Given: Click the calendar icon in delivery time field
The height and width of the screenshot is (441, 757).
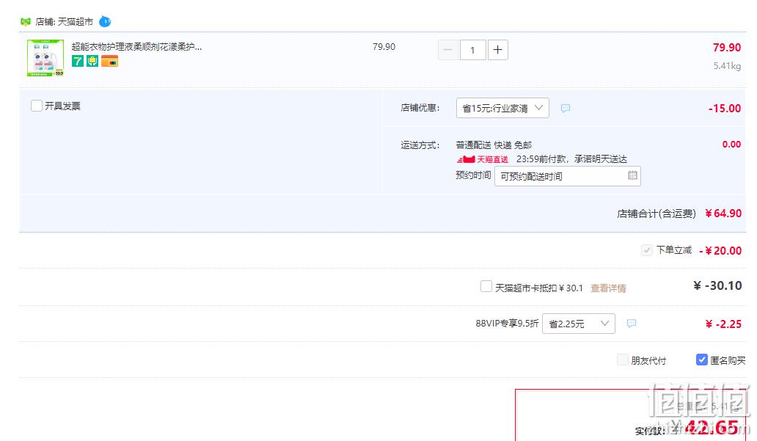Looking at the screenshot, I should (x=632, y=175).
